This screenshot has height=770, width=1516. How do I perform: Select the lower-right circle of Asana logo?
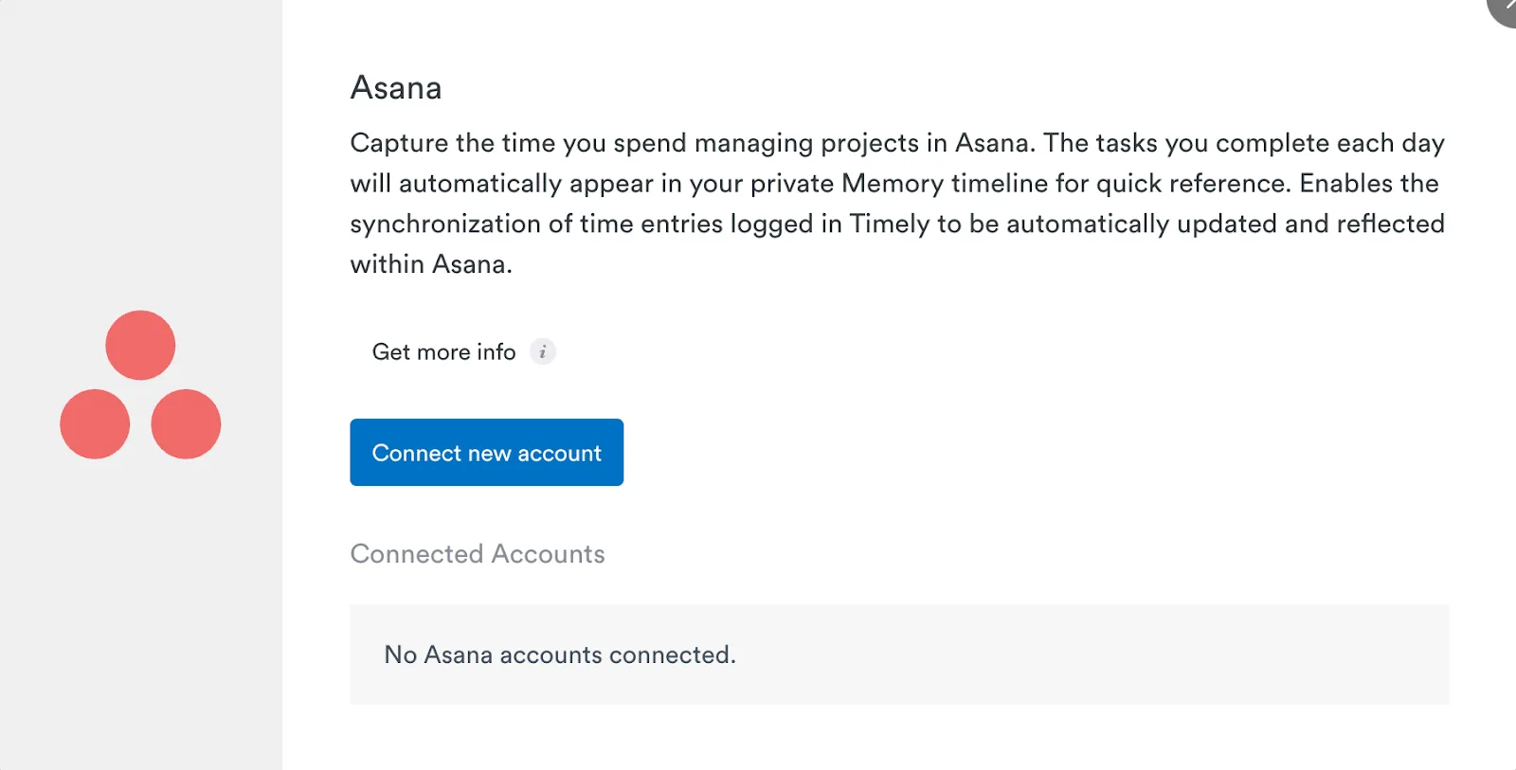click(x=186, y=424)
